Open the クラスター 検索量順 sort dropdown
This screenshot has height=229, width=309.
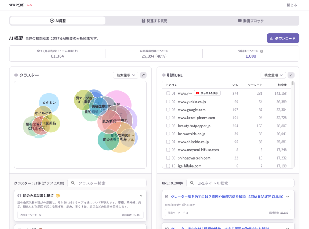(126, 75)
